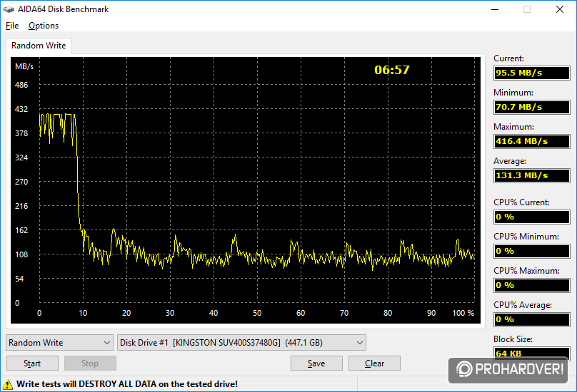The height and width of the screenshot is (392, 577).
Task: Minimize the AIDA64 Disk Benchmark window
Action: 495,9
